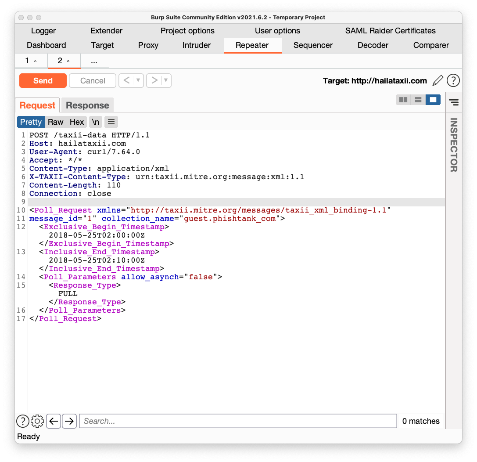Select side-by-side layout view icon

403,100
